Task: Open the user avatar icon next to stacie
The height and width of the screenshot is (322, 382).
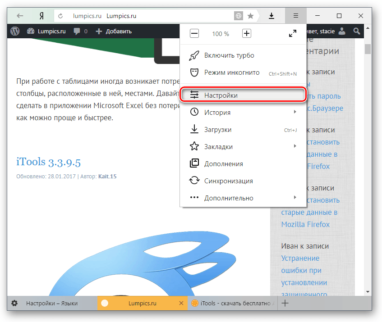Action: coord(342,31)
